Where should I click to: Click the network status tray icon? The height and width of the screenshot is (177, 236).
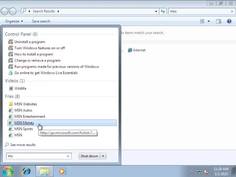(x=199, y=171)
